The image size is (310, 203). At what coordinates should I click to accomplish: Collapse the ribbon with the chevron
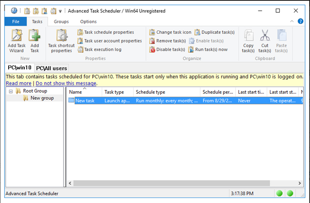click(292, 21)
